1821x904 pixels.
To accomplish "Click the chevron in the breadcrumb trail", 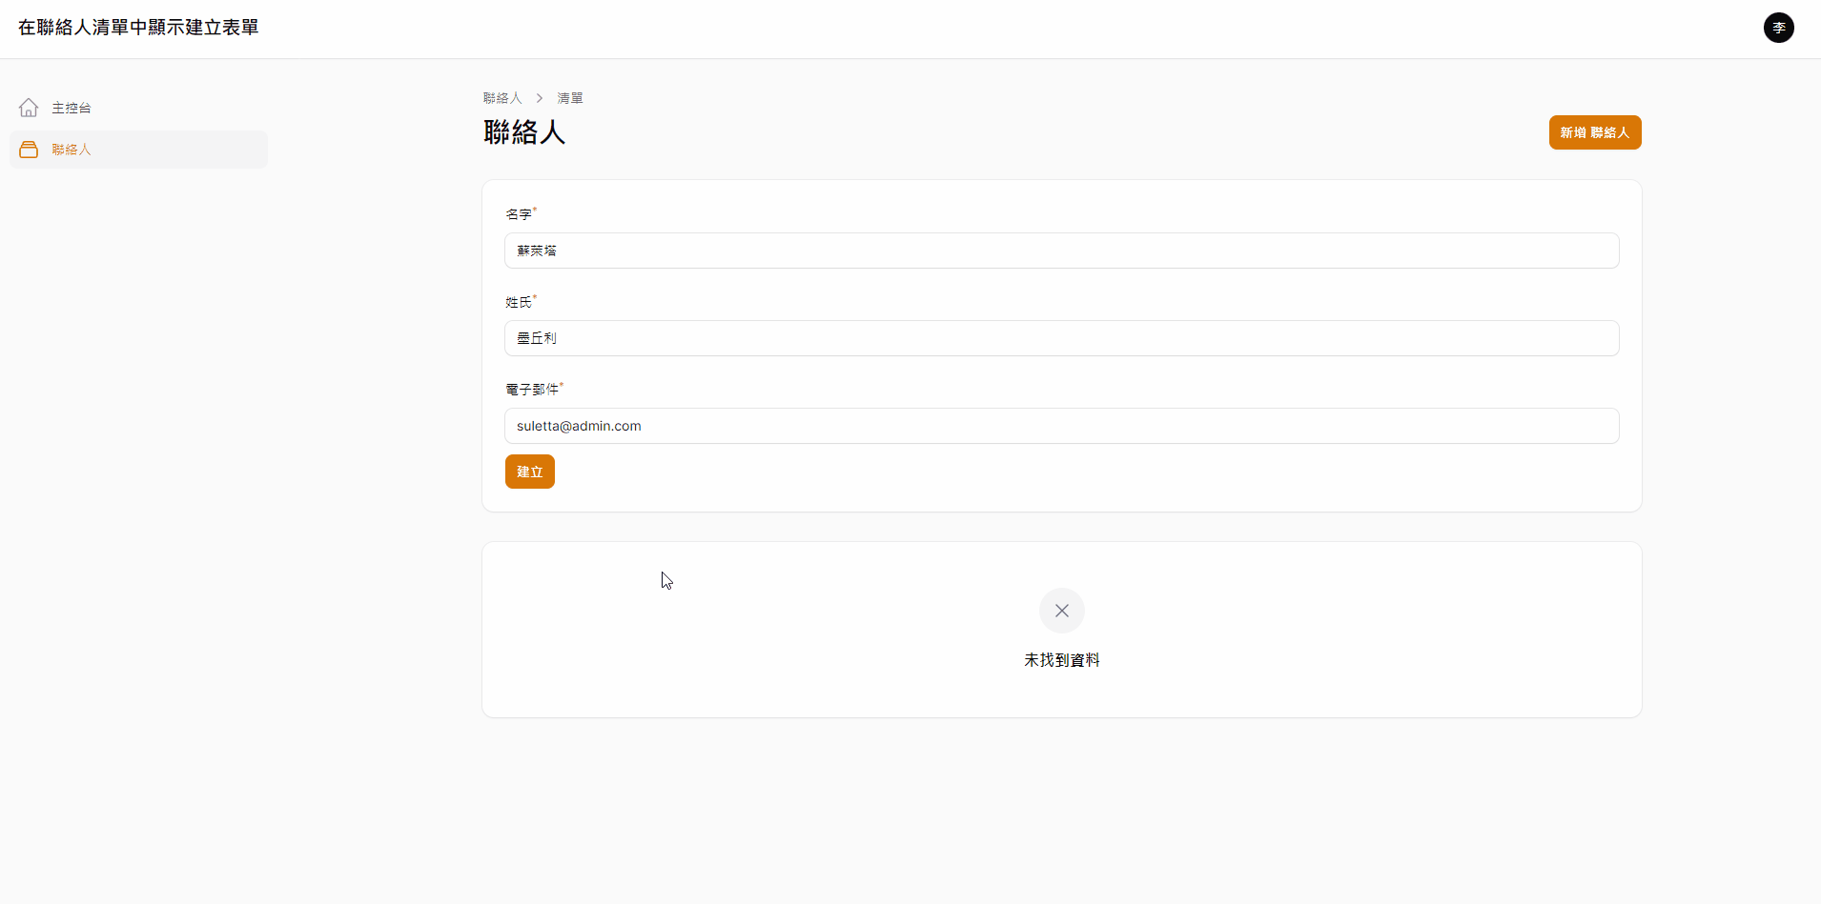I will [539, 97].
